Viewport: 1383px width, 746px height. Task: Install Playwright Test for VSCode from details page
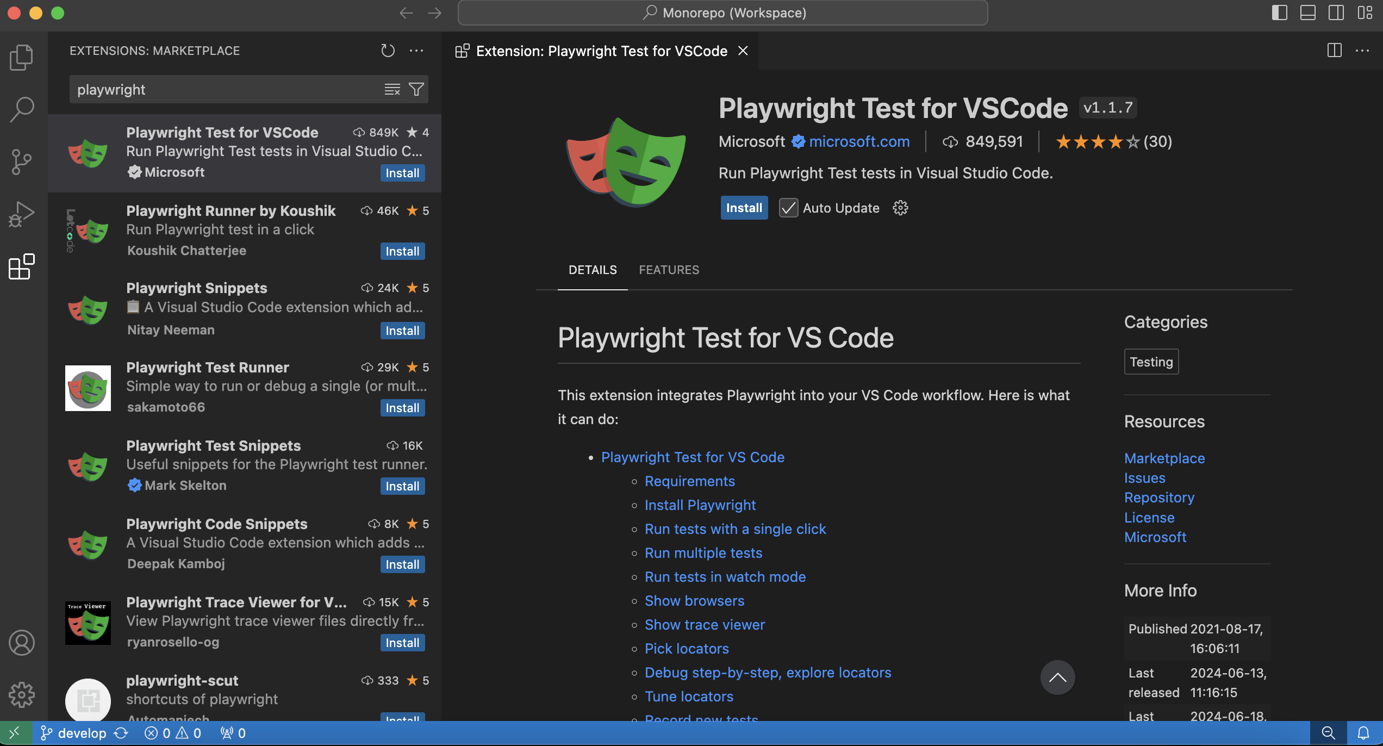(x=744, y=208)
